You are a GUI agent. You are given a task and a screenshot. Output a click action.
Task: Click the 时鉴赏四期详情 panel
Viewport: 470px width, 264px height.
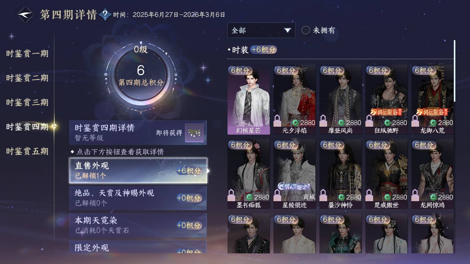[x=138, y=132]
